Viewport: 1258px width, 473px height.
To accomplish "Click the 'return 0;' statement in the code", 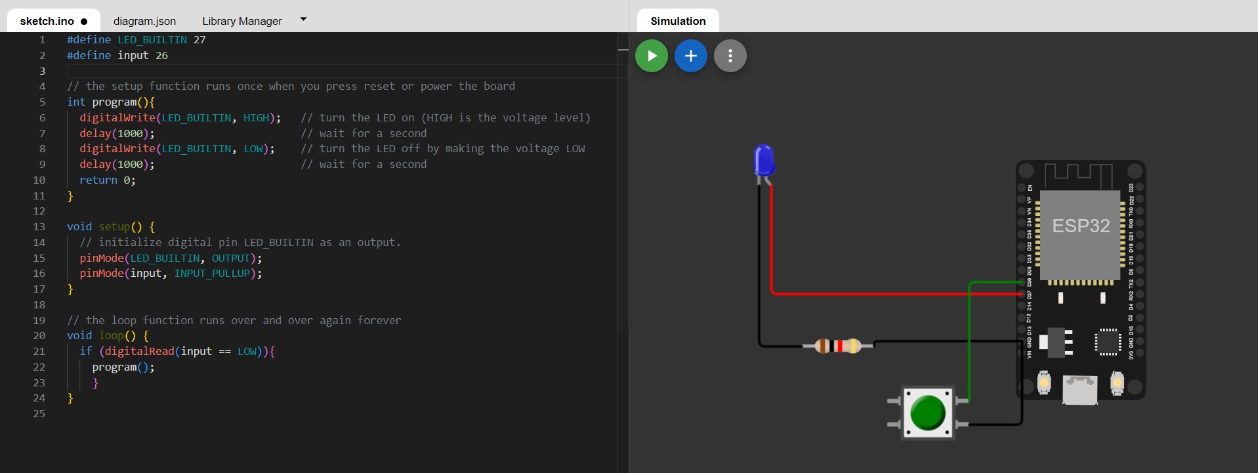I will point(108,180).
